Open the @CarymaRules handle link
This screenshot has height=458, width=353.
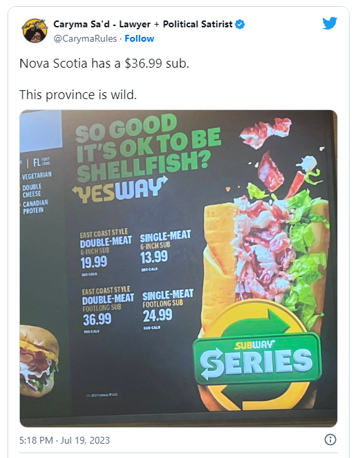pos(85,38)
